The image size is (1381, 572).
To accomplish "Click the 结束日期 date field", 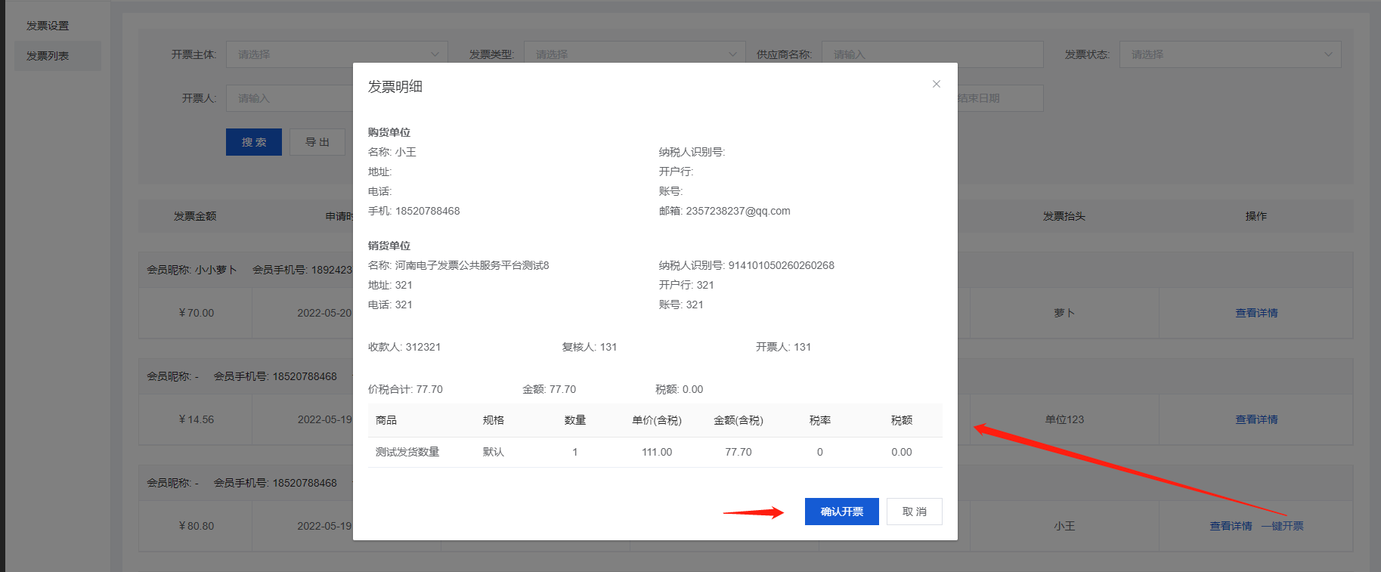I will pyautogui.click(x=998, y=98).
